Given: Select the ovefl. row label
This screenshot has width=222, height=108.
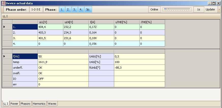Looking at the screenshot, I should (25, 73).
